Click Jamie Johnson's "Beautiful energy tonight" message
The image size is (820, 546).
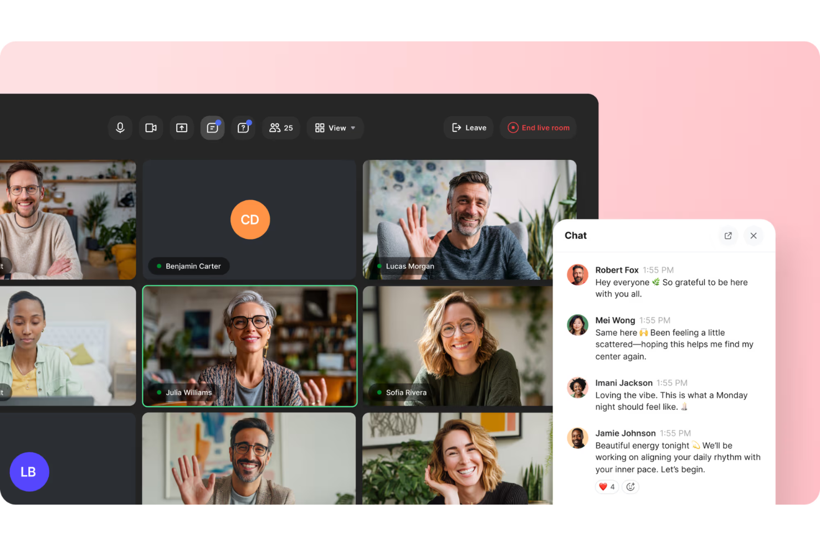point(678,457)
